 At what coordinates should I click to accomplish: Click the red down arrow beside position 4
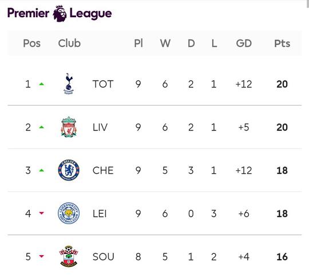41,213
